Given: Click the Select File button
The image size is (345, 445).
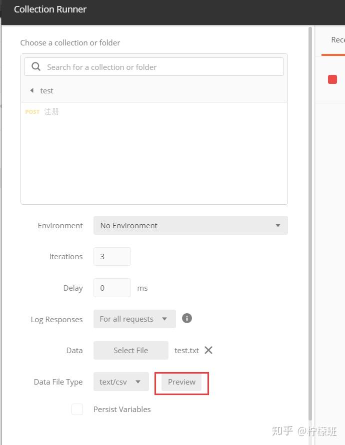Looking at the screenshot, I should click(130, 351).
